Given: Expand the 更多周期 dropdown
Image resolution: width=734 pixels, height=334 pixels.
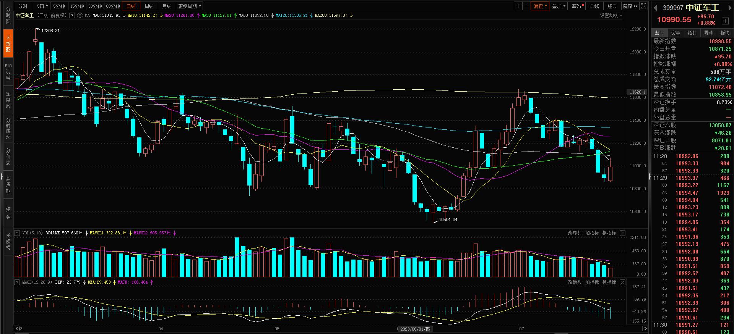Looking at the screenshot, I should (189, 6).
